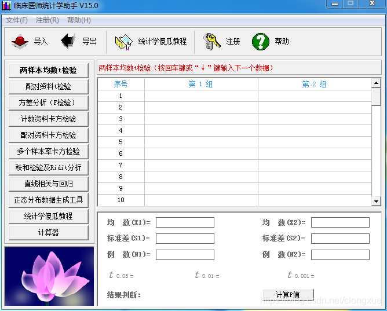Open the 帮助(H) menu
Image resolution: width=387 pixels, height=311 pixels.
79,20
